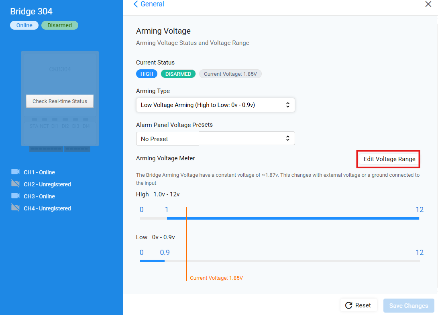The height and width of the screenshot is (315, 438).
Task: Close the settings panel with X
Action: [428, 4]
